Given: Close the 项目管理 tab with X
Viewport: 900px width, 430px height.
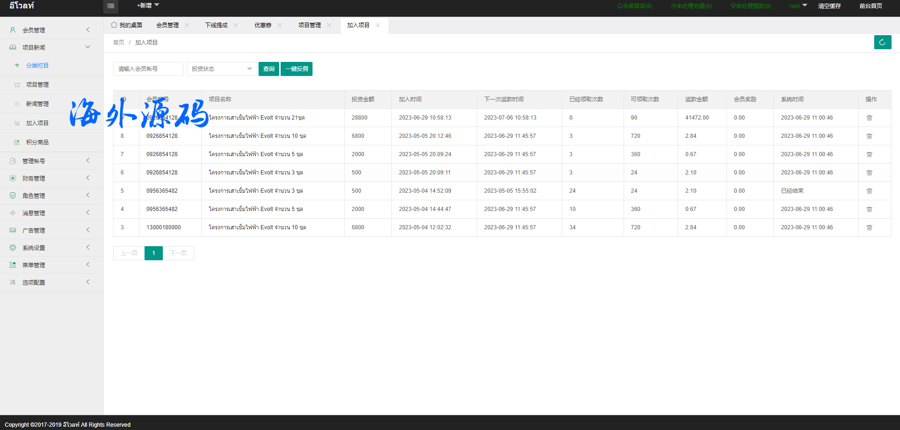Looking at the screenshot, I should point(329,25).
